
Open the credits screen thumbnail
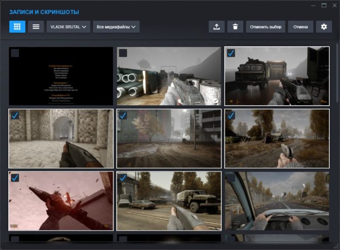(61, 76)
